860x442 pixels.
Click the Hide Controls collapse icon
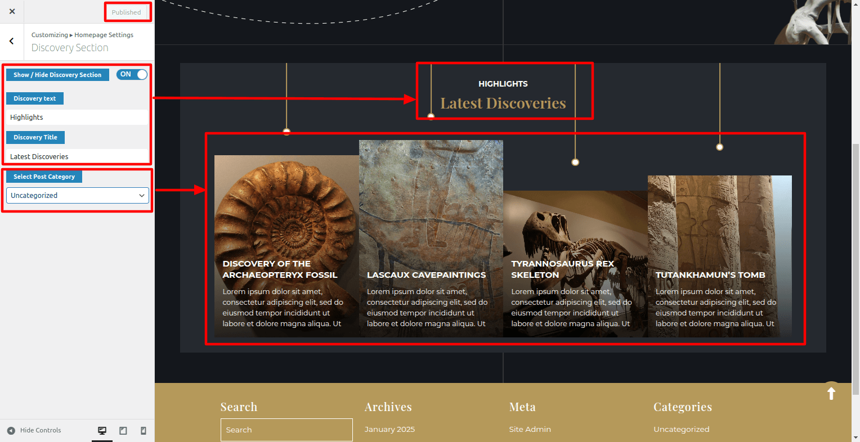[11, 431]
